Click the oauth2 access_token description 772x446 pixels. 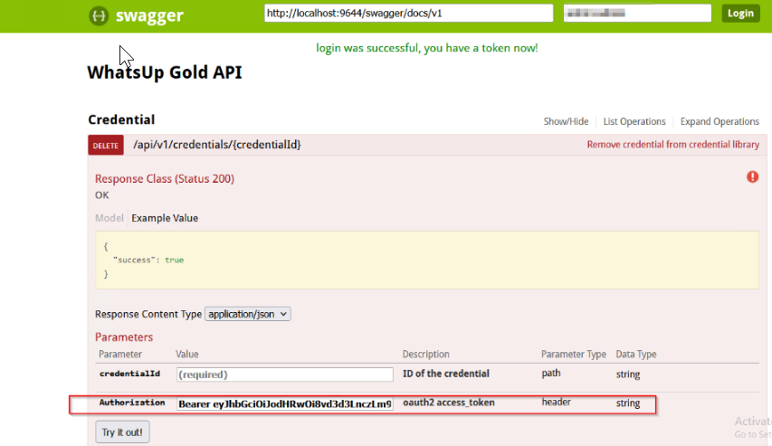pyautogui.click(x=449, y=403)
